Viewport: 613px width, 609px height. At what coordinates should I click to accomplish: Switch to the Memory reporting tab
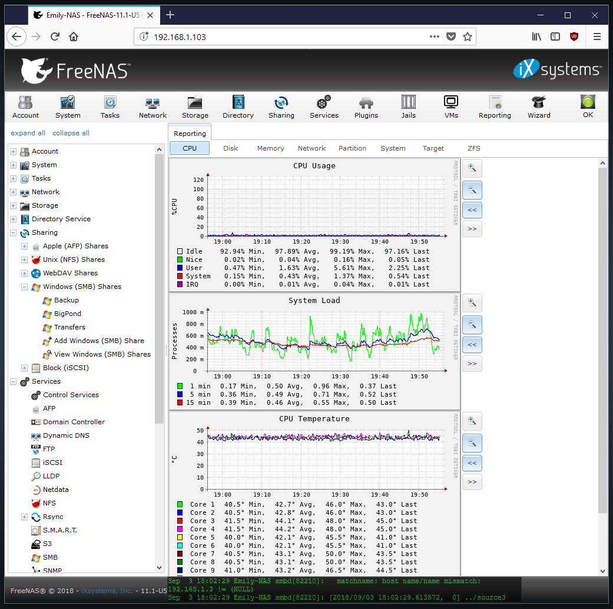(x=270, y=148)
